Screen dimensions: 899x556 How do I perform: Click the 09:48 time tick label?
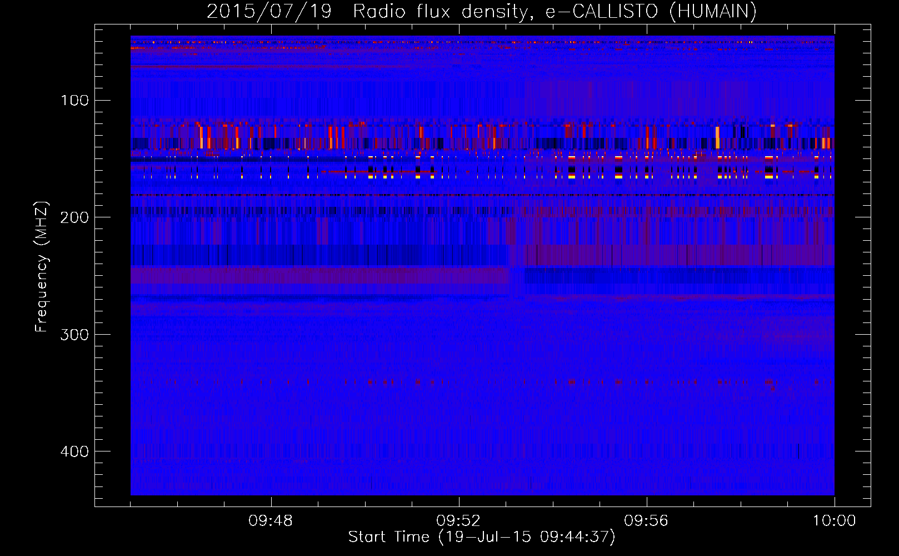click(271, 521)
